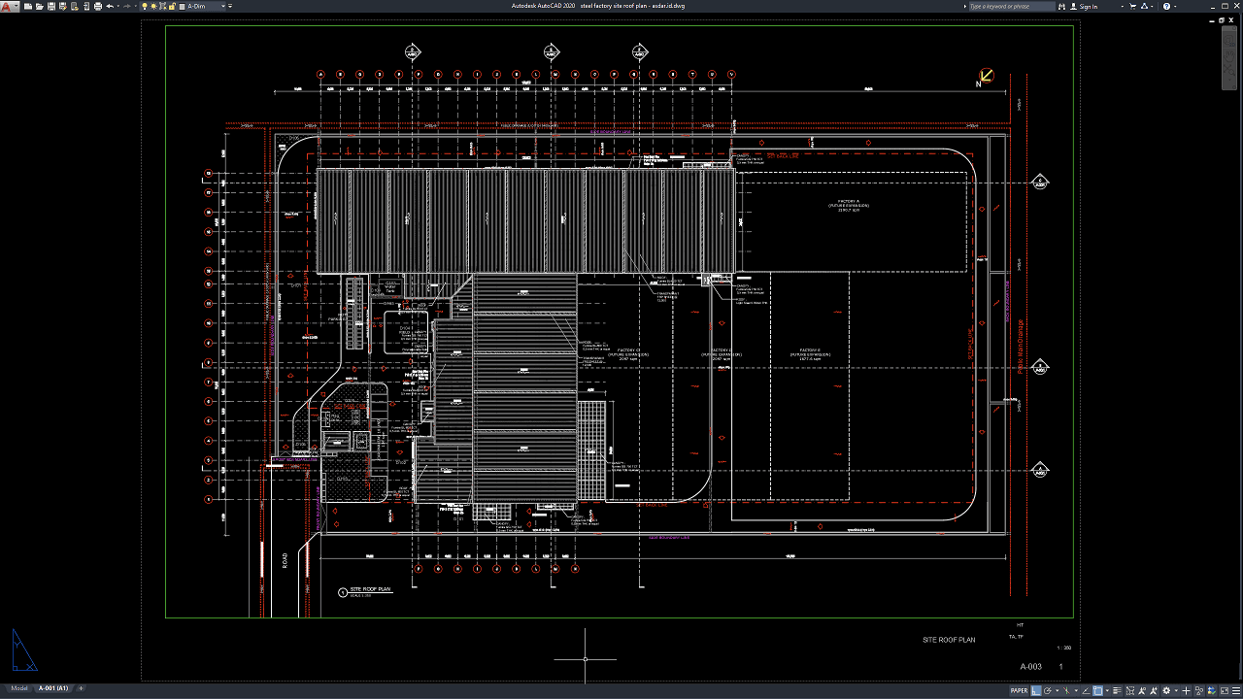
Task: Click the SITE ROOF PLAN title block text
Action: tap(949, 640)
